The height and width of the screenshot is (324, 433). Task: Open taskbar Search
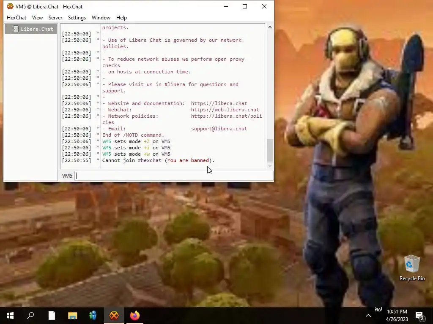(30, 316)
